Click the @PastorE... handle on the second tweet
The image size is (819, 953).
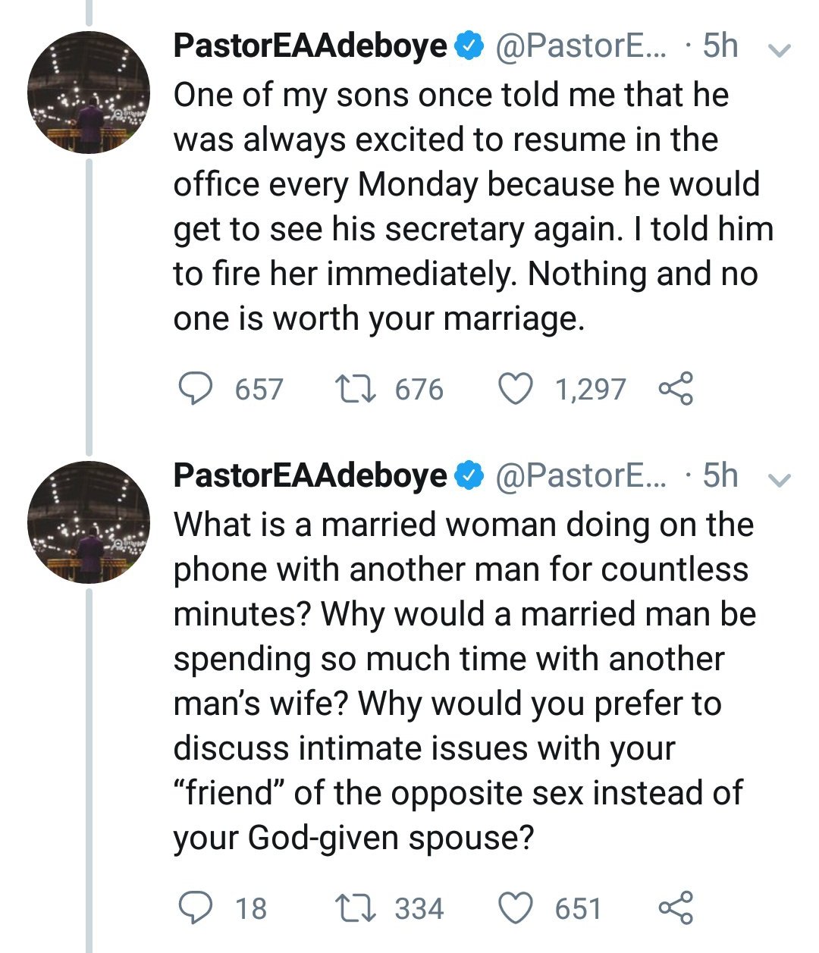coord(581,475)
